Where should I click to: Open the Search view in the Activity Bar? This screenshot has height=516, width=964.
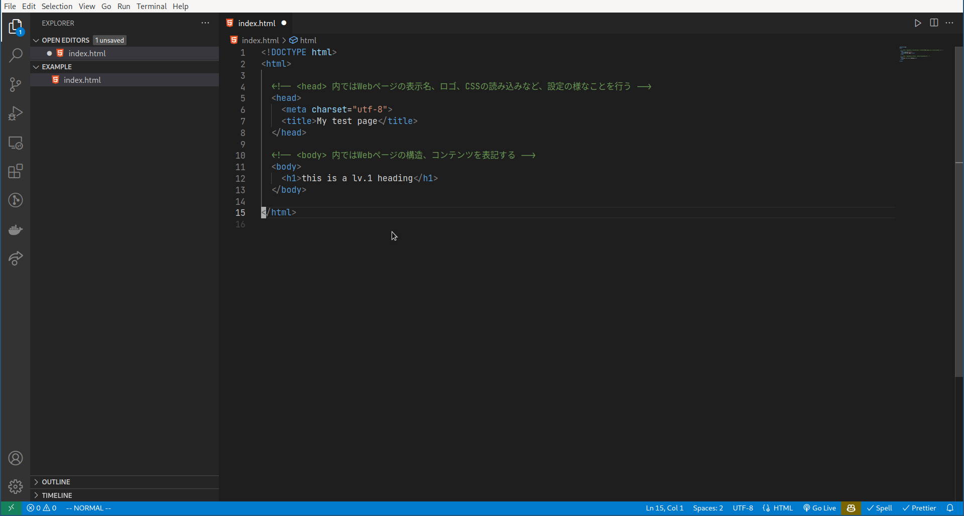pyautogui.click(x=16, y=55)
